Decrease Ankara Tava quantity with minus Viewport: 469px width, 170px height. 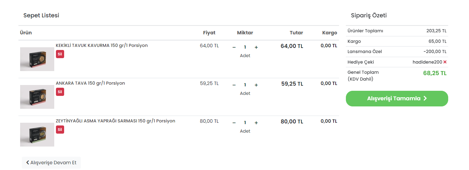234,85
